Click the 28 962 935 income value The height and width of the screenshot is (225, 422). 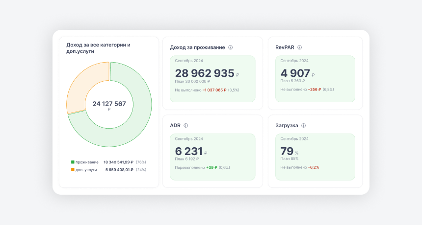tap(205, 73)
